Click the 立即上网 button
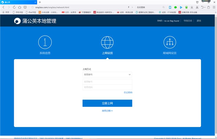This screenshot has width=217, height=139. 107,103
